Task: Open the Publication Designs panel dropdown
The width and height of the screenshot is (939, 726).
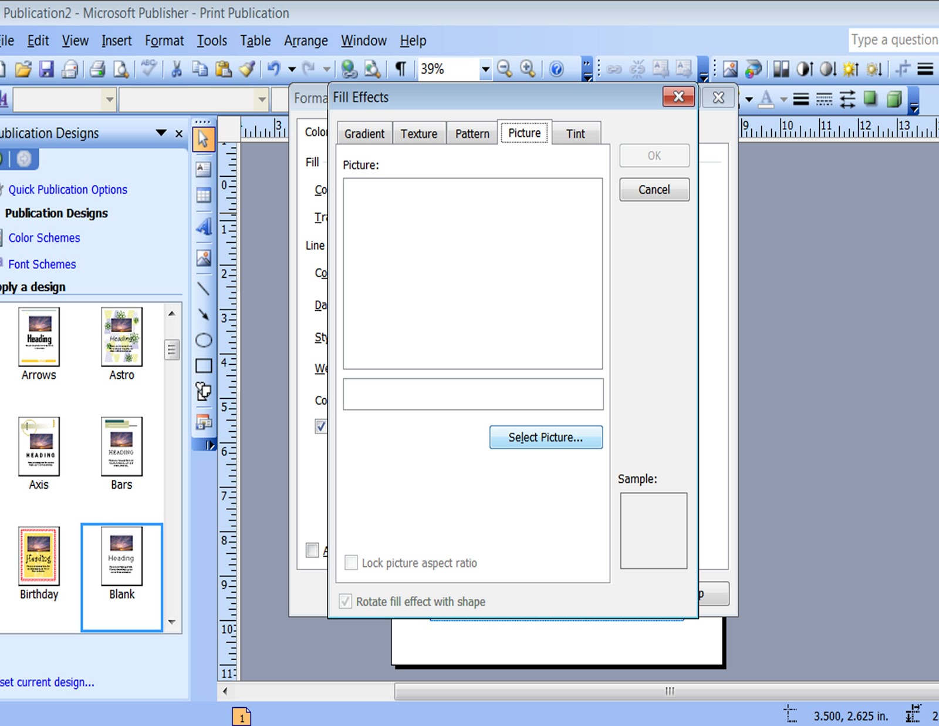Action: click(x=160, y=133)
